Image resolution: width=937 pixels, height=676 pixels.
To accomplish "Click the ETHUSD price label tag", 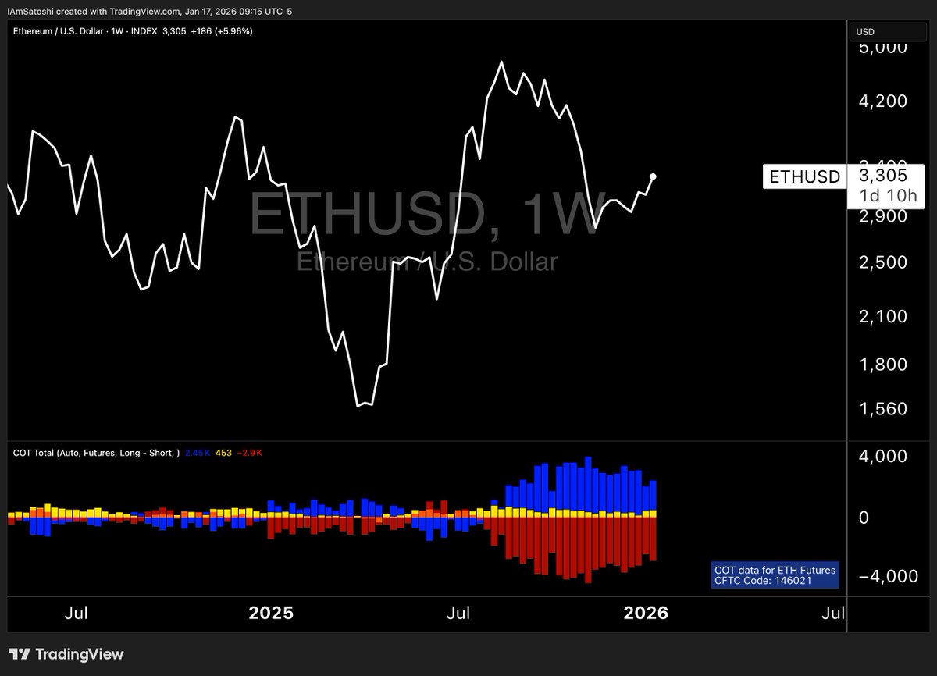I will (805, 176).
